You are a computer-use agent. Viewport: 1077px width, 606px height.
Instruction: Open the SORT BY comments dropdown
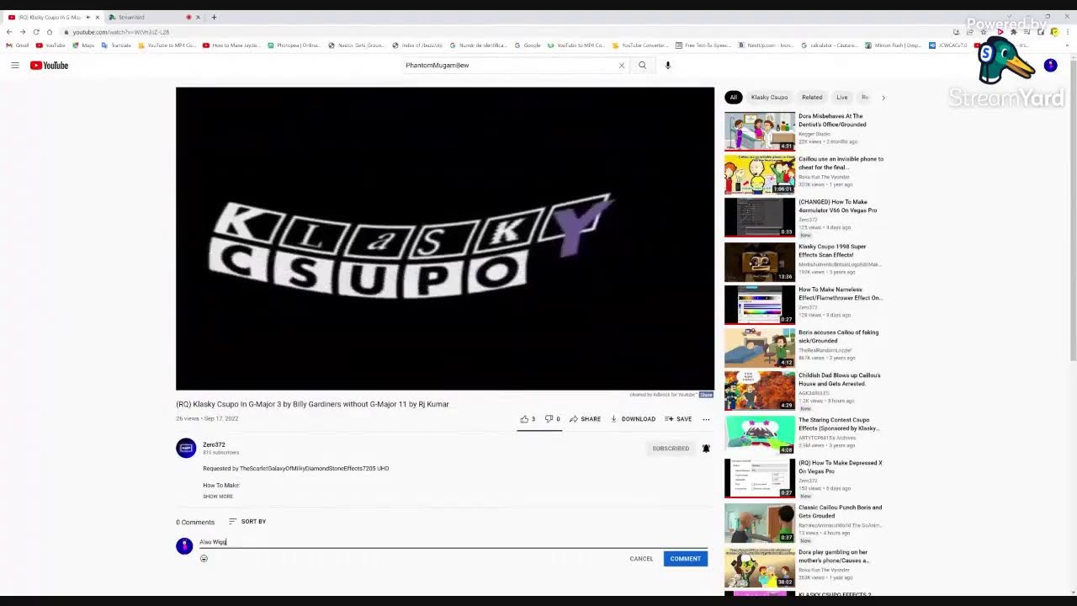point(247,521)
